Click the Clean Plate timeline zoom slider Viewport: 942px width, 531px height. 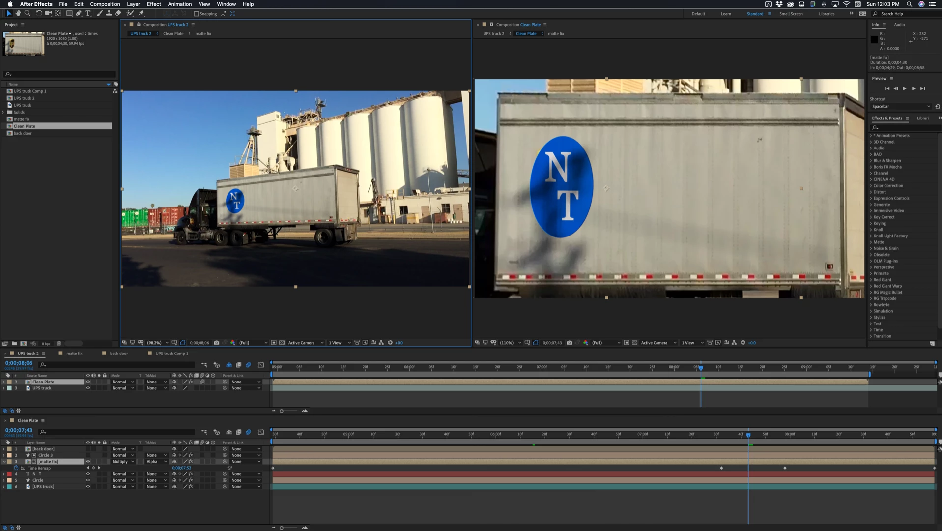click(x=282, y=528)
